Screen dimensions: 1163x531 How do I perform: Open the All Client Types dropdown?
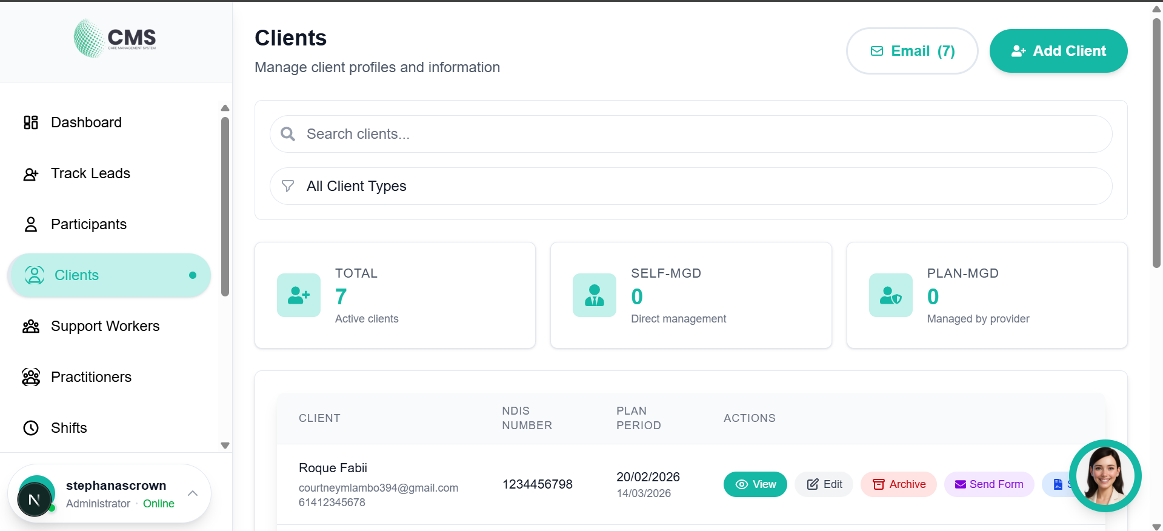[x=691, y=186]
